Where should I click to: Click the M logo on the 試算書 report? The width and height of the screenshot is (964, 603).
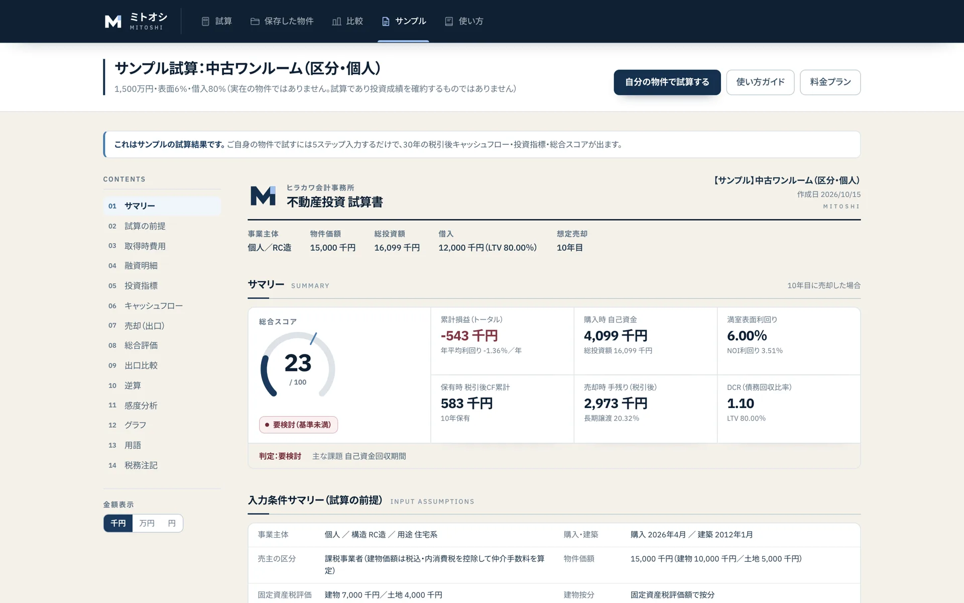click(x=263, y=195)
